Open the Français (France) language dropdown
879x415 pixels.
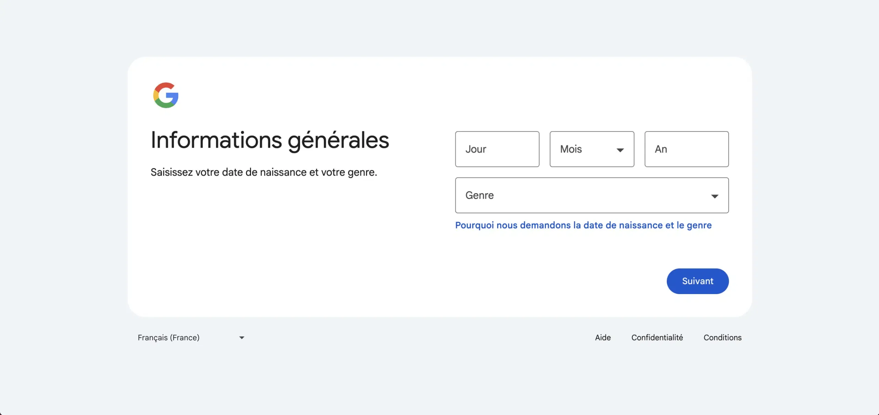tap(191, 338)
